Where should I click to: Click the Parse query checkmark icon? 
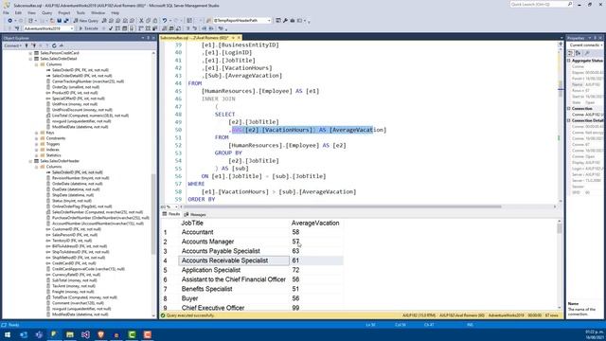(111, 28)
